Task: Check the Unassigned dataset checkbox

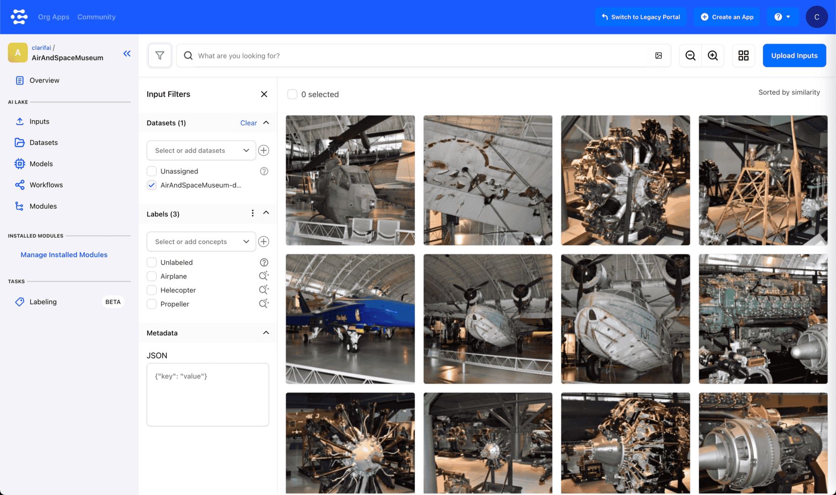Action: 151,171
